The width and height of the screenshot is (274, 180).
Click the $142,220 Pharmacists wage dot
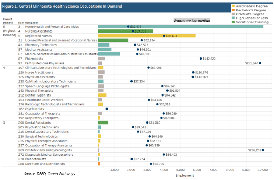(201, 59)
